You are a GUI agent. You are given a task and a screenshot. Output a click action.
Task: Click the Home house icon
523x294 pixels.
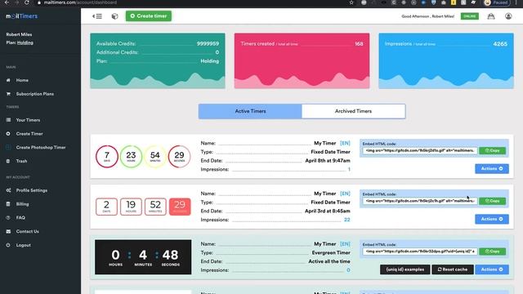click(8, 80)
